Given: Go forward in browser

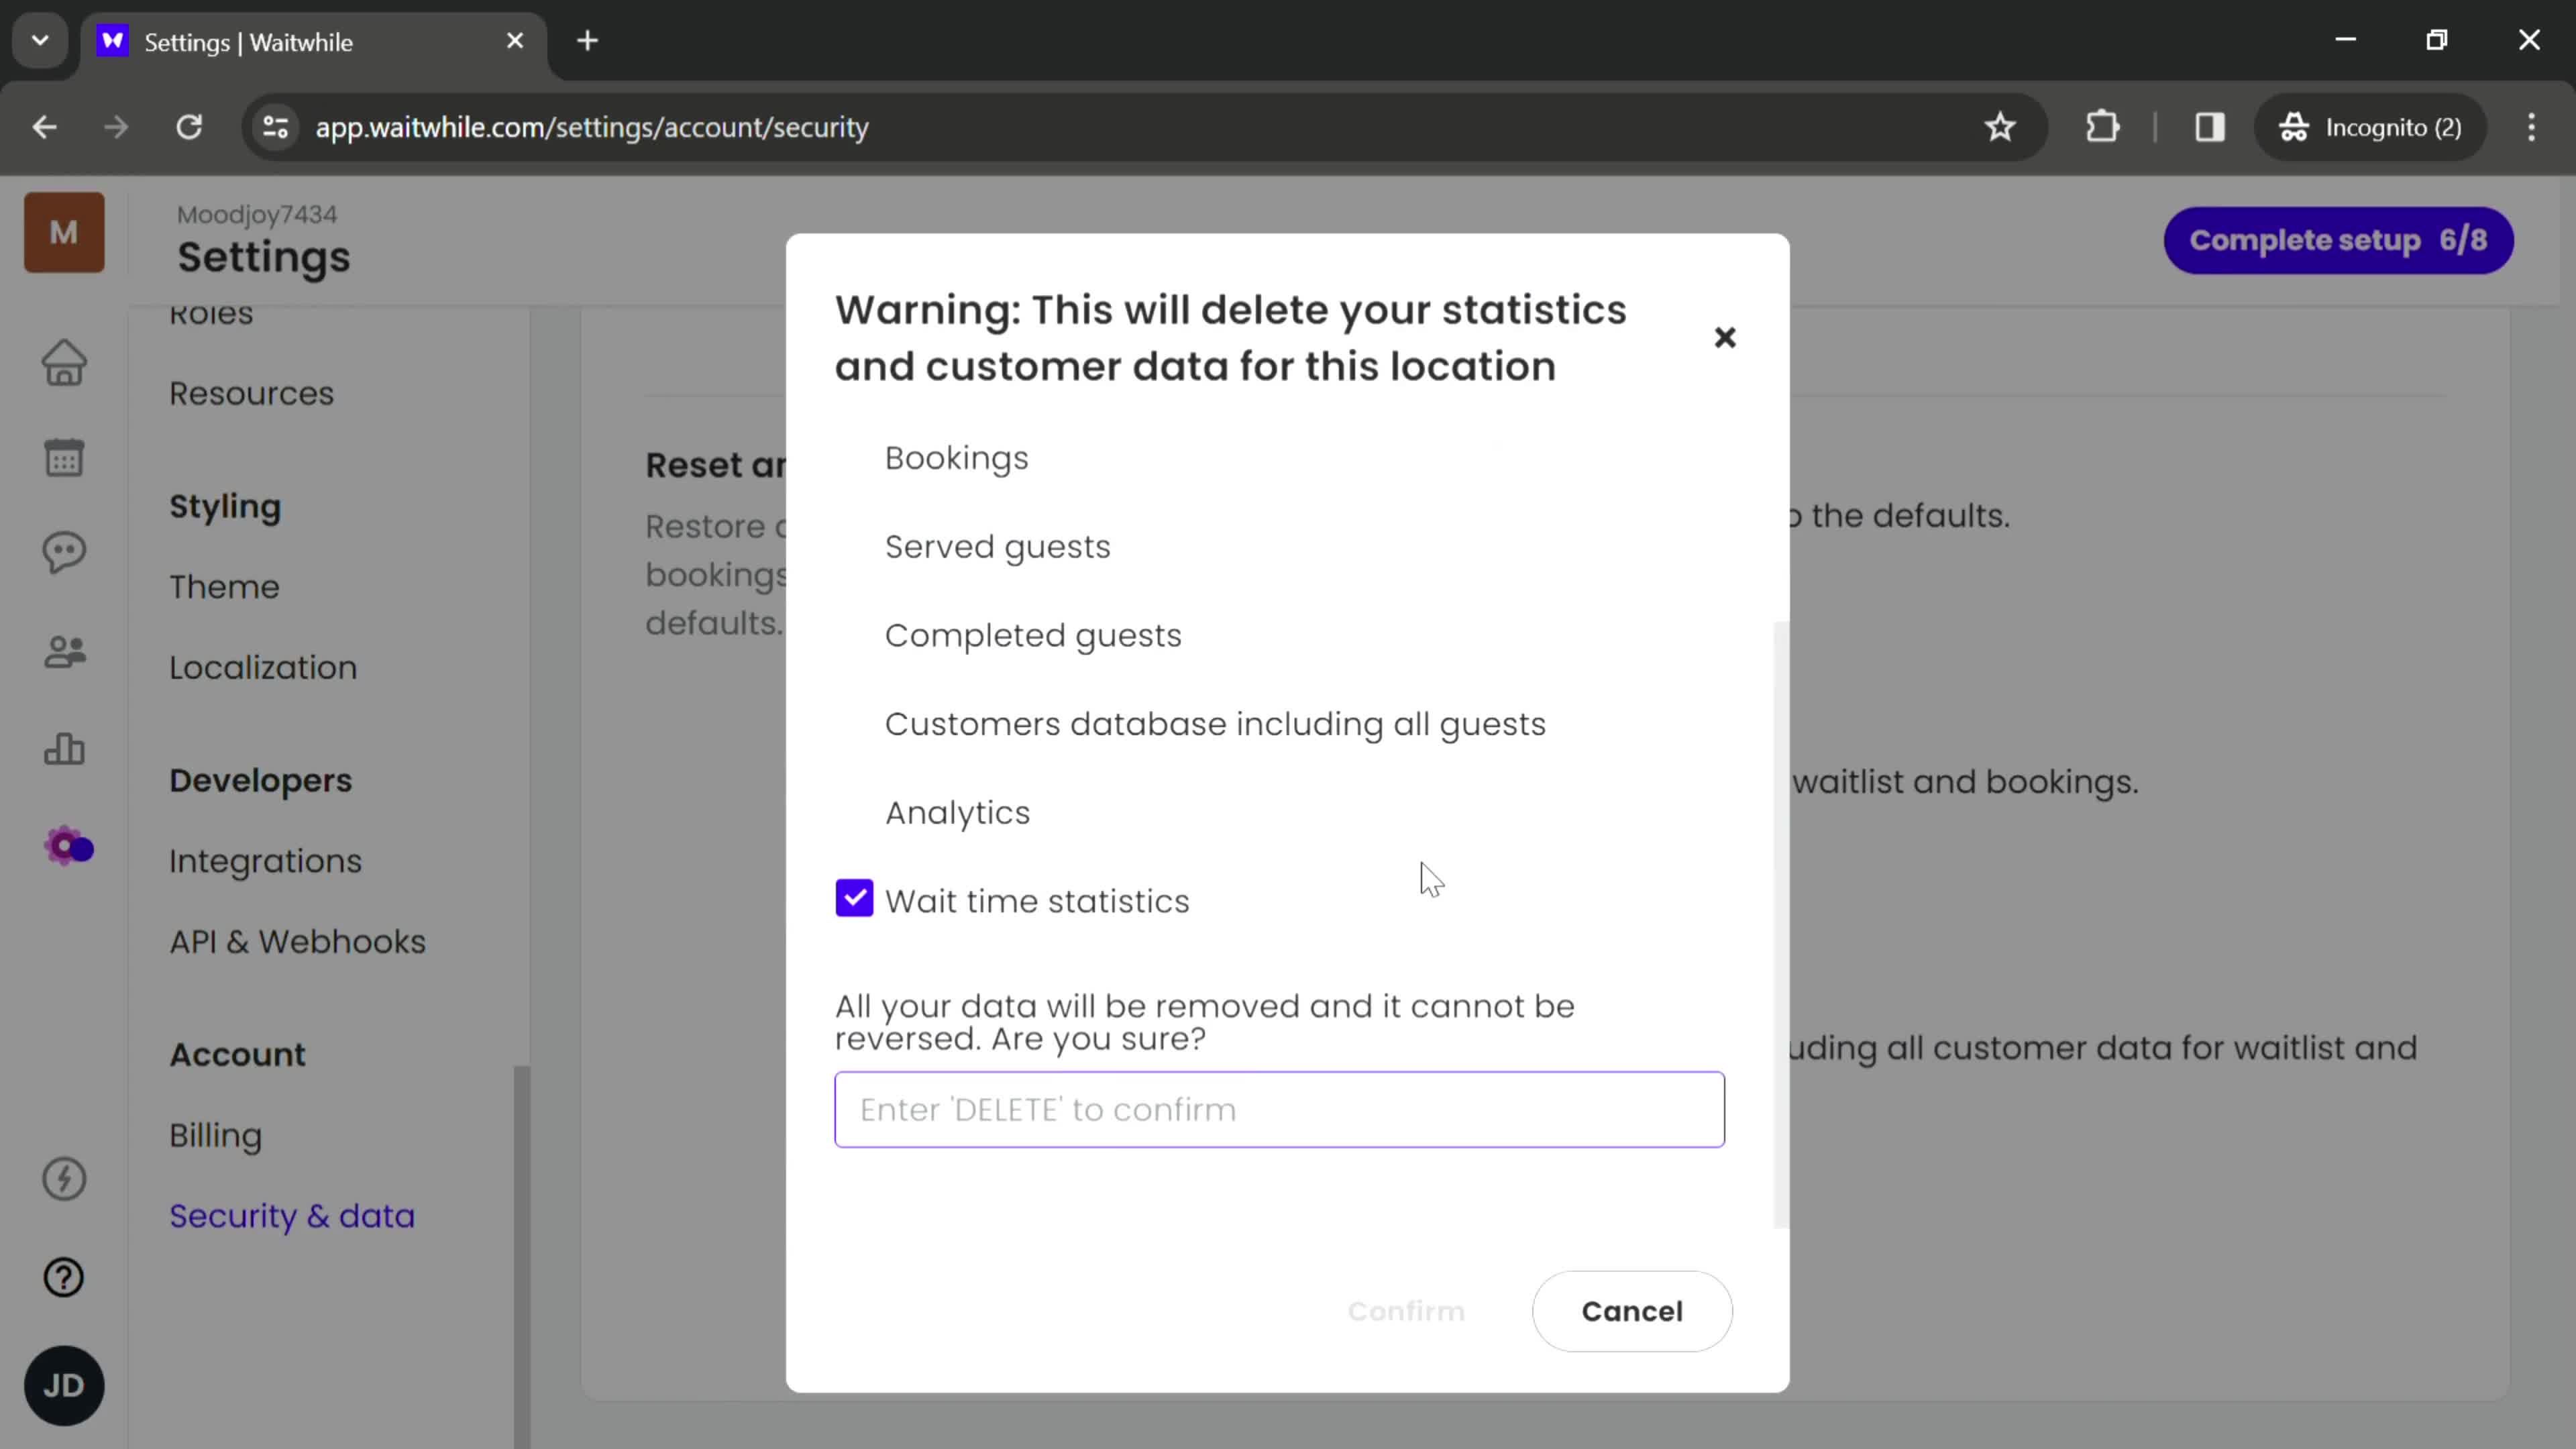Looking at the screenshot, I should tap(116, 127).
